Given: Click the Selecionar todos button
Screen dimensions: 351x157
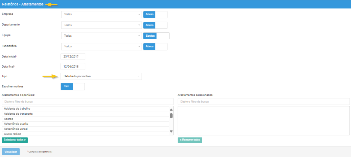Looking at the screenshot, I should point(15,140).
